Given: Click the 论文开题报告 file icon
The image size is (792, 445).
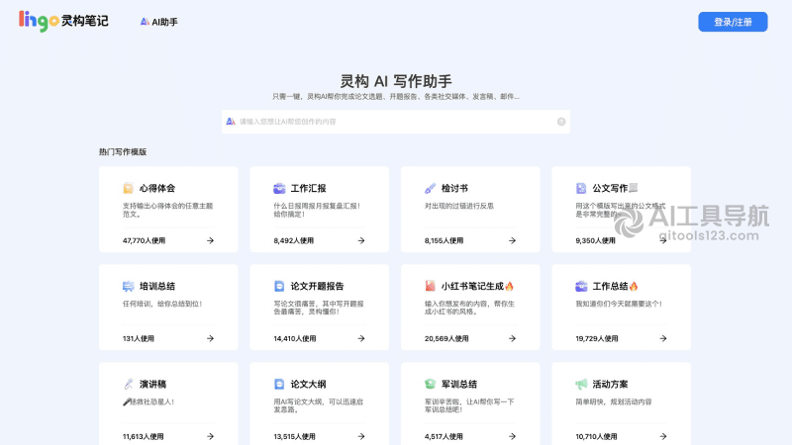Looking at the screenshot, I should tap(279, 286).
